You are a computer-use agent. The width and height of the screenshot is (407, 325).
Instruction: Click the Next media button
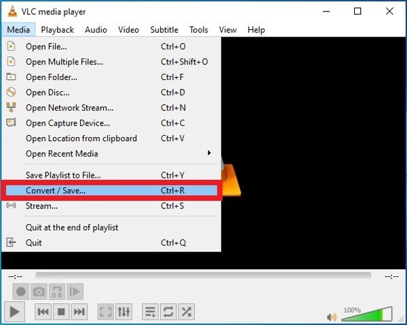coord(79,311)
